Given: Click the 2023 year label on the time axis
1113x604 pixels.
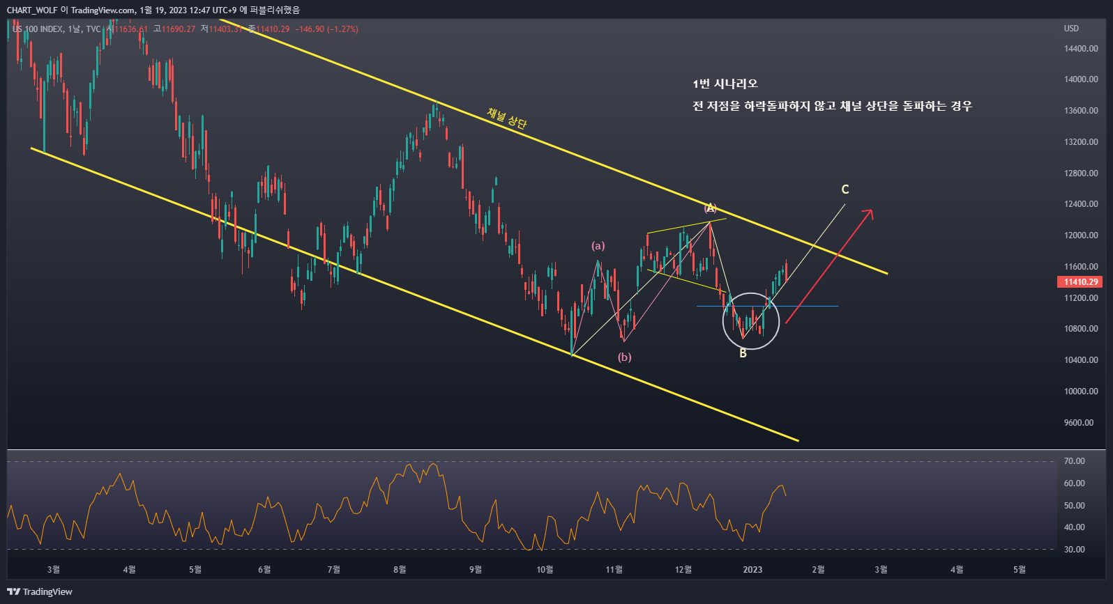Looking at the screenshot, I should pyautogui.click(x=752, y=570).
